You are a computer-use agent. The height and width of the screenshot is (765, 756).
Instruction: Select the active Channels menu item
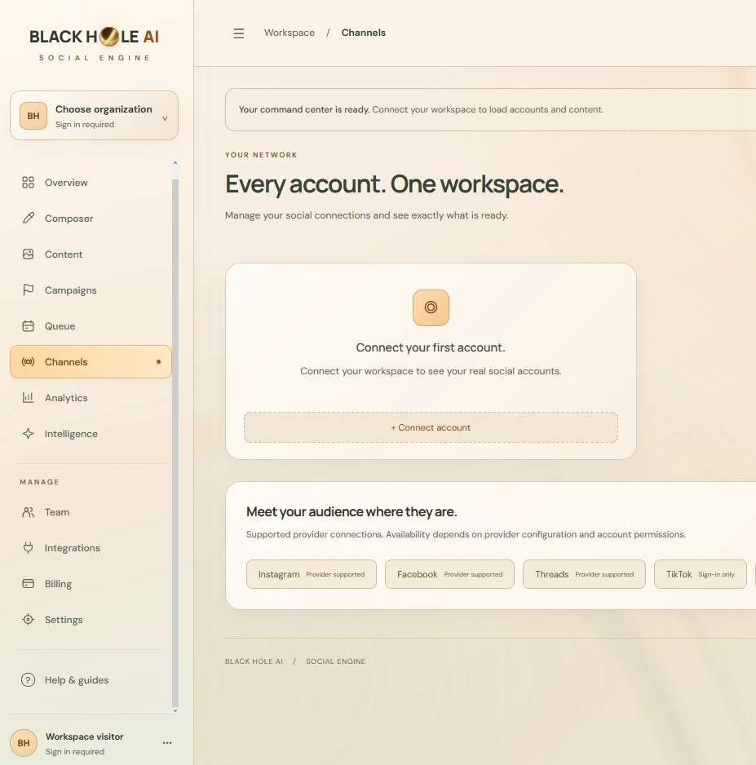pos(91,361)
